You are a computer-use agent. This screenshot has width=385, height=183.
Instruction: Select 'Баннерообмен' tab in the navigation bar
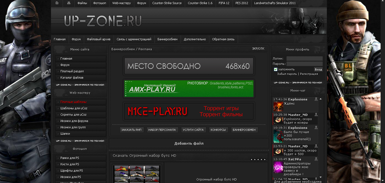(167, 39)
